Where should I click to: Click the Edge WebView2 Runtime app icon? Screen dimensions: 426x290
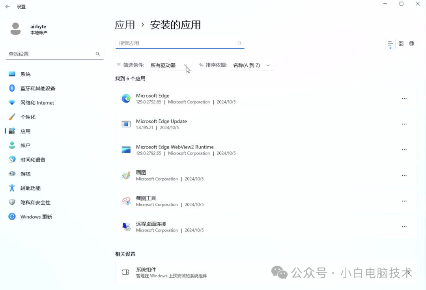(x=126, y=150)
